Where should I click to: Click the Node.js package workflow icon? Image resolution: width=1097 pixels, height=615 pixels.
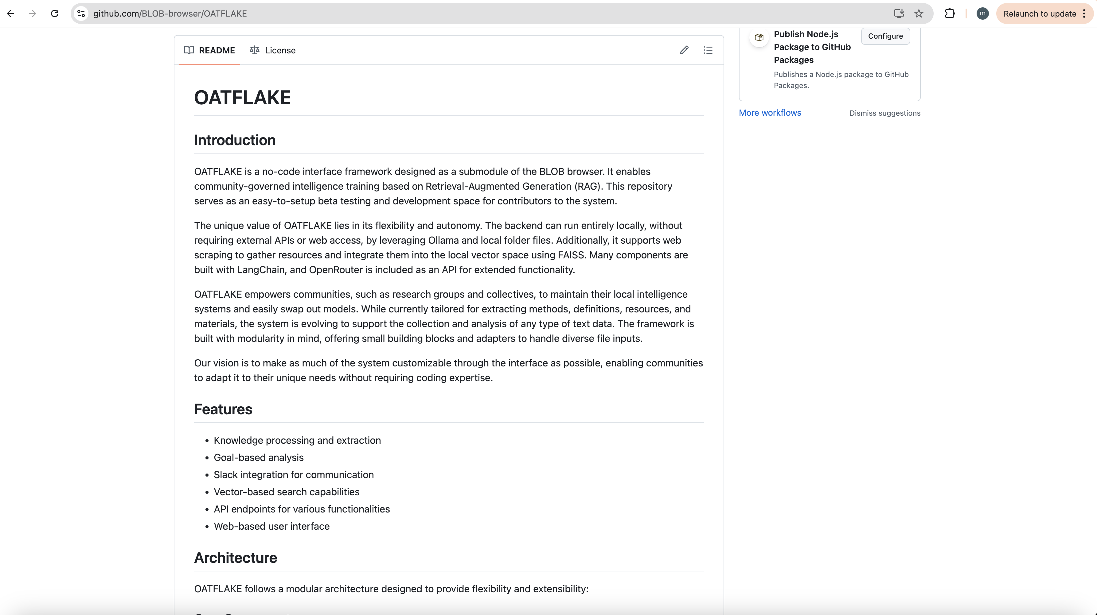click(759, 37)
